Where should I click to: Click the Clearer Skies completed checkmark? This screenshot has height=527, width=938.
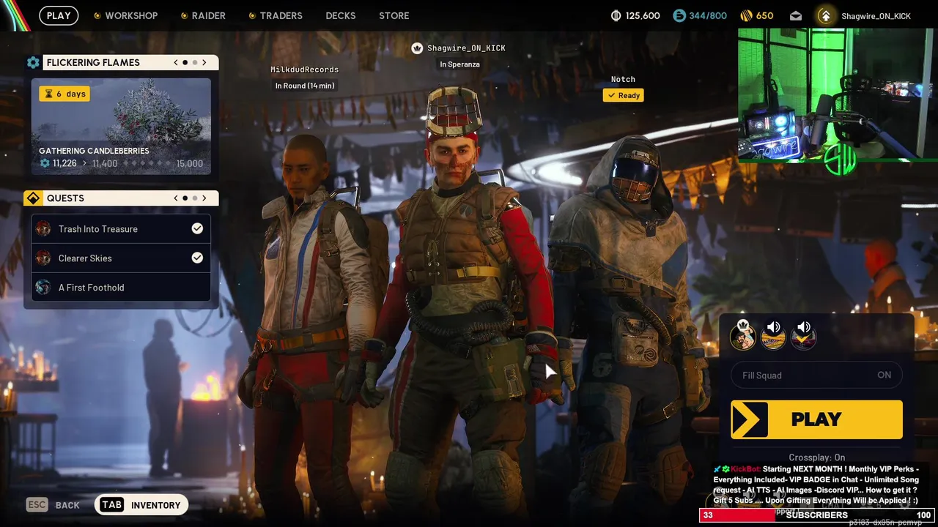(x=197, y=258)
